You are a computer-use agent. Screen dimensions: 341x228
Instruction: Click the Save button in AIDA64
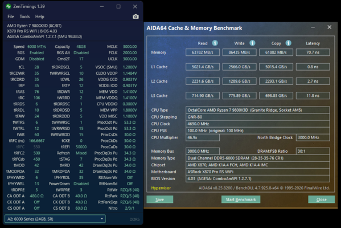coord(160,199)
